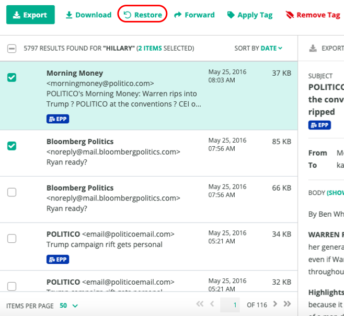This screenshot has width=344, height=316.
Task: Click the Export icon in the preview pane
Action: coord(313,48)
